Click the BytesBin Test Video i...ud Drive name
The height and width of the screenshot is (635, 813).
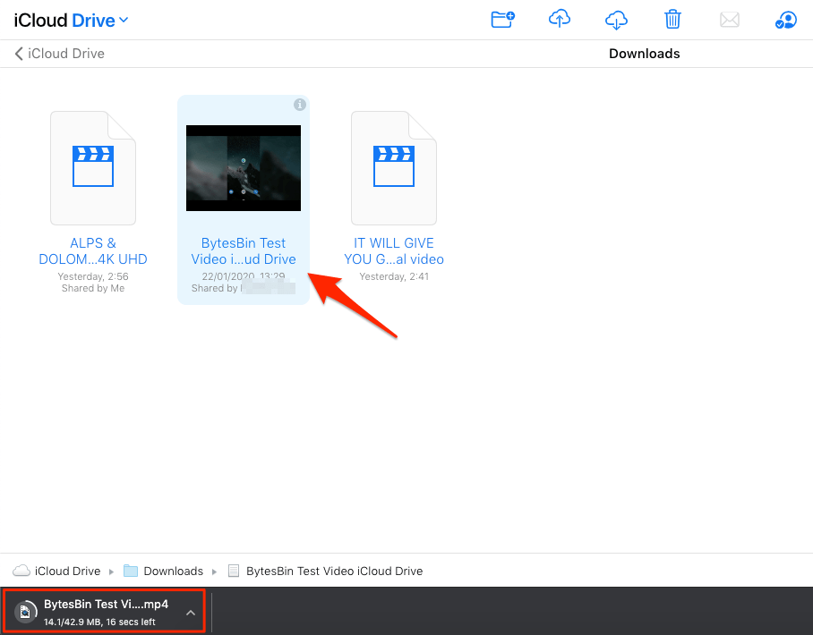coord(244,251)
